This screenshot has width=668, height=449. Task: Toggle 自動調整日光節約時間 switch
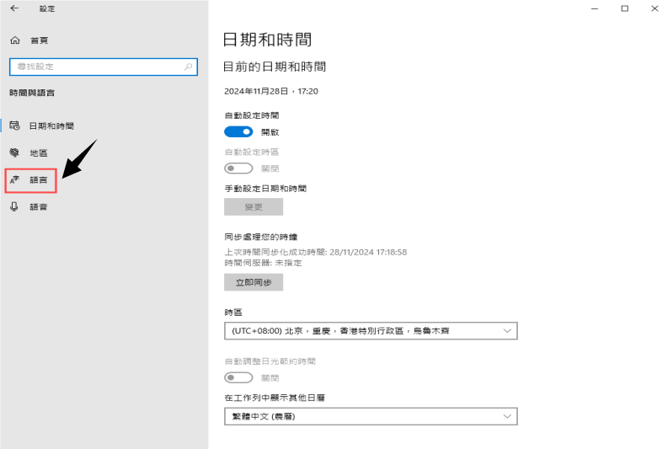(x=238, y=377)
